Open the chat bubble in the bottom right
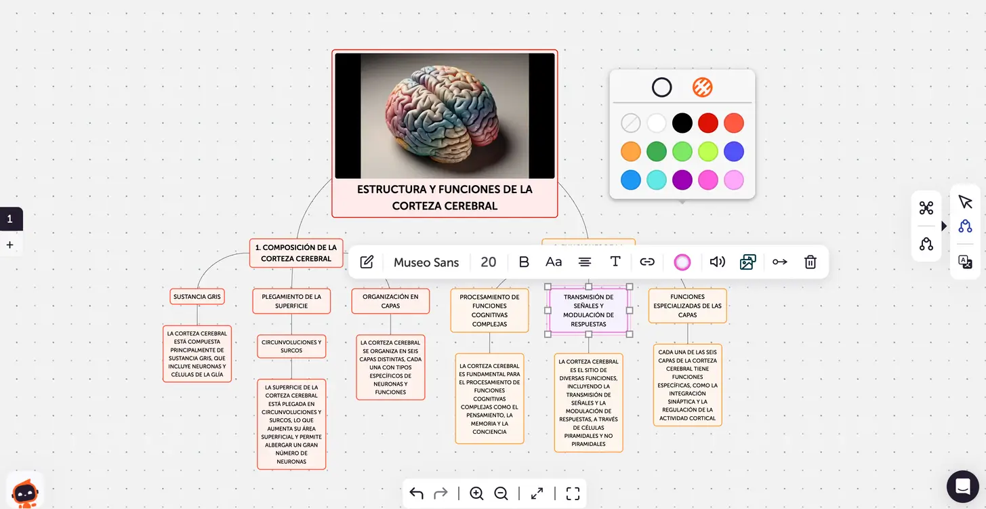The image size is (986, 509). click(963, 487)
